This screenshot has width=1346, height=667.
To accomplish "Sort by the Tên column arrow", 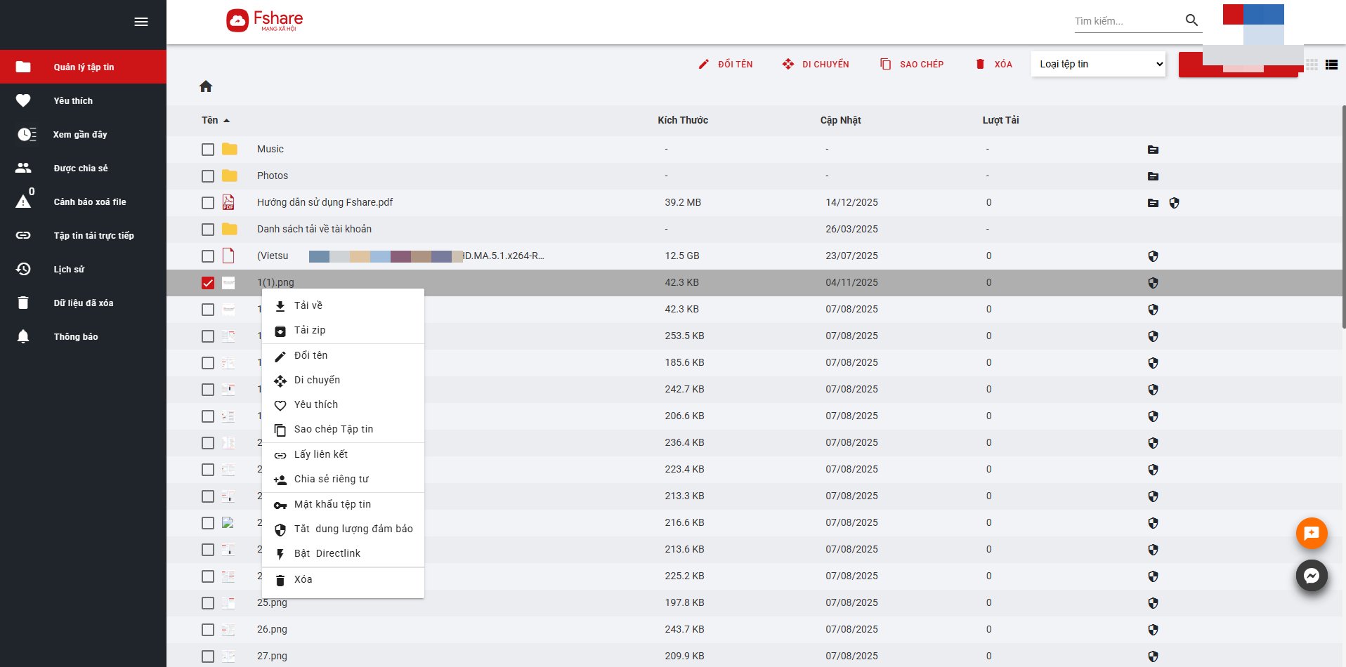I will click(x=226, y=121).
